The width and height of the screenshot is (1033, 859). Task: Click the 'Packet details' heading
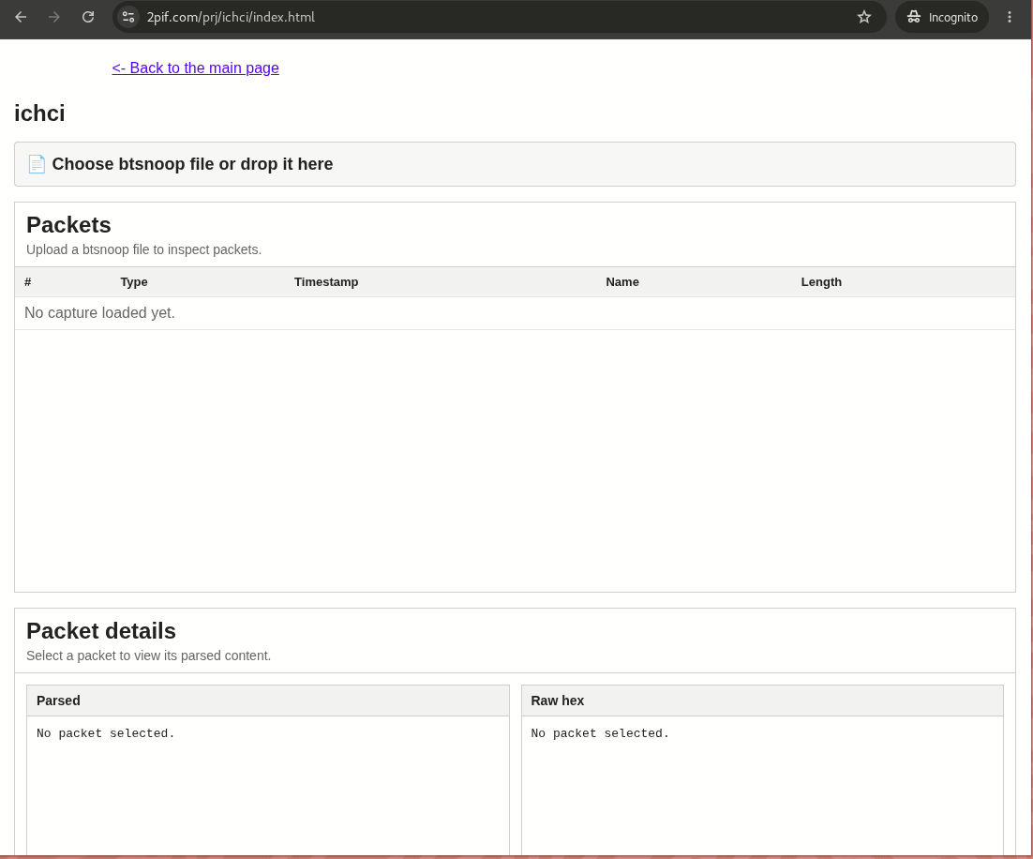pos(101,631)
